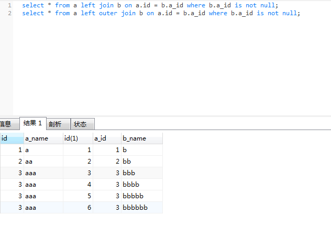The width and height of the screenshot is (331, 236).
Task: Select the cell containing 'bb'
Action: (142, 162)
